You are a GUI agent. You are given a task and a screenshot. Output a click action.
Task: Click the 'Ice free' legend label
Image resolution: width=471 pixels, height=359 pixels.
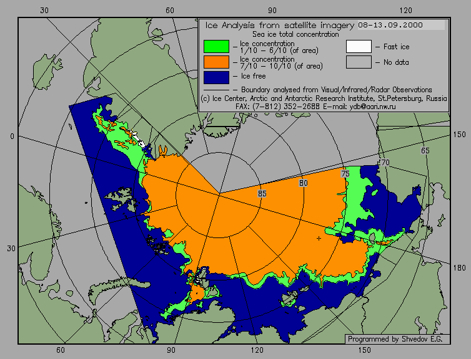point(253,76)
